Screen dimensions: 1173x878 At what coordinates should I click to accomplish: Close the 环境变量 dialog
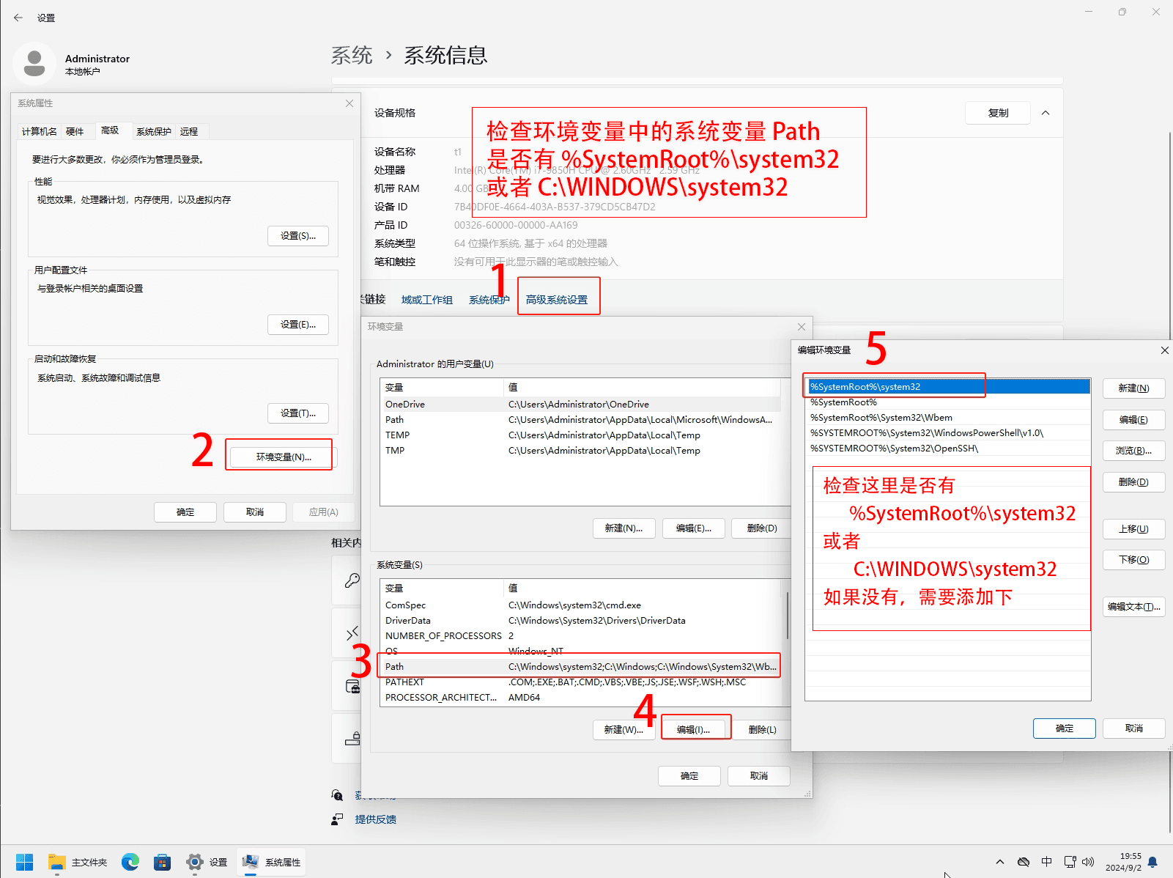[802, 327]
